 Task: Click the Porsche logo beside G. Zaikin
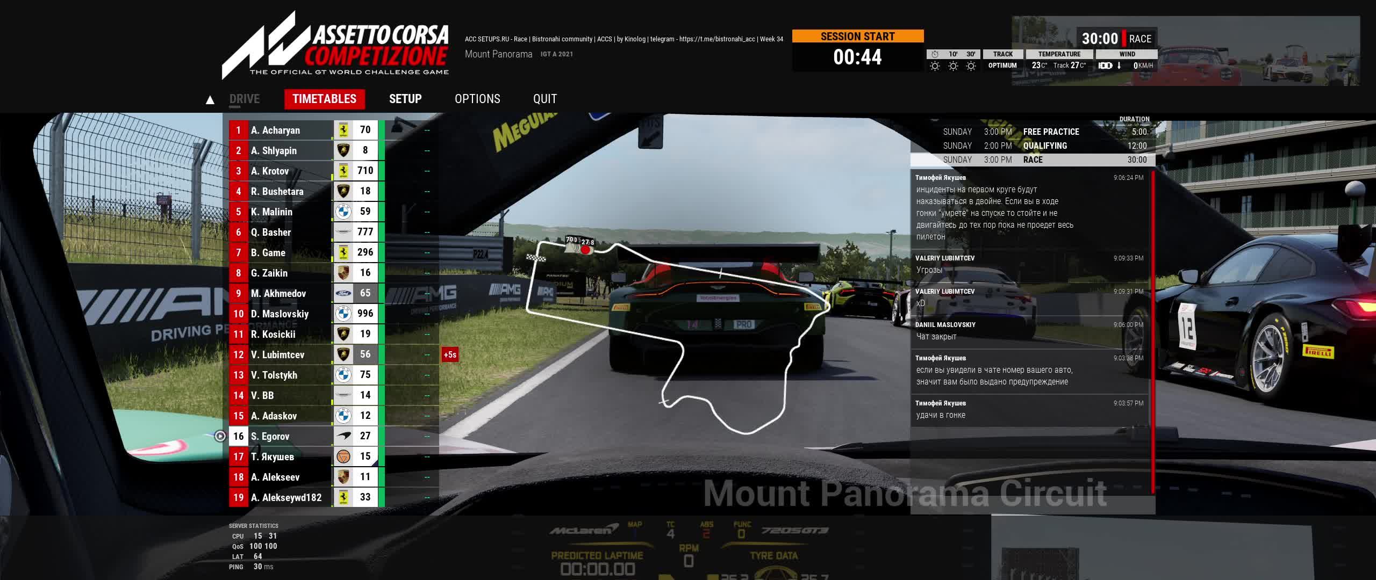(x=343, y=273)
